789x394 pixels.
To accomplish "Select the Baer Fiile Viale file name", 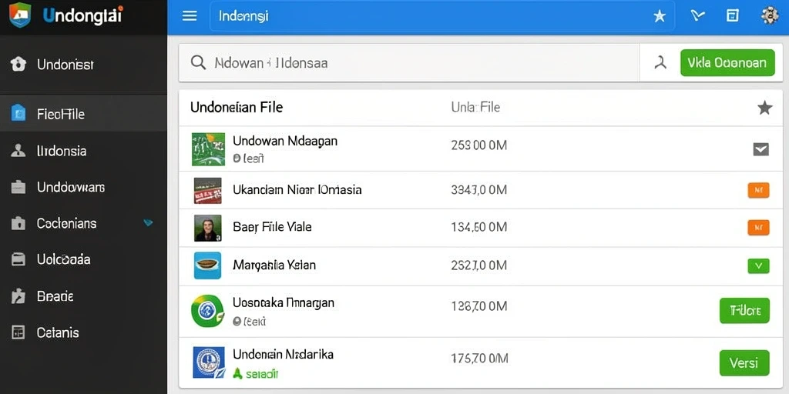I will pos(272,227).
